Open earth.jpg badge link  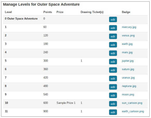click(x=127, y=44)
